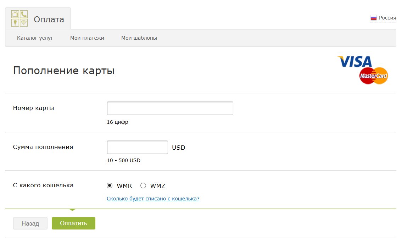Click the Оплата logo icon
The width and height of the screenshot is (402, 238).
pyautogui.click(x=19, y=18)
